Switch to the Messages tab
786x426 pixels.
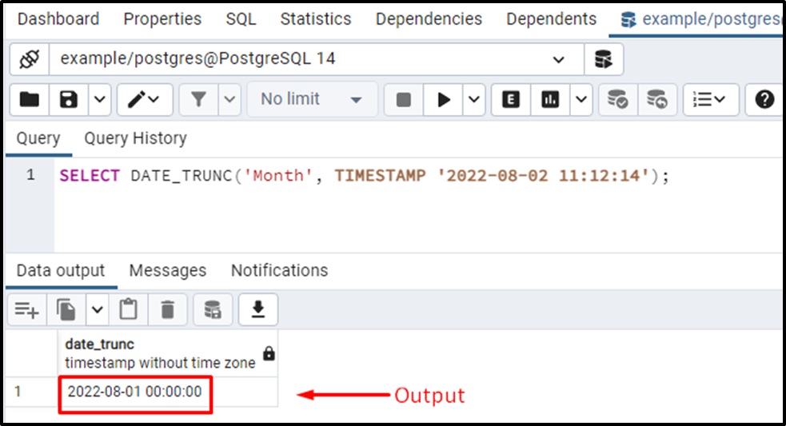click(x=167, y=270)
